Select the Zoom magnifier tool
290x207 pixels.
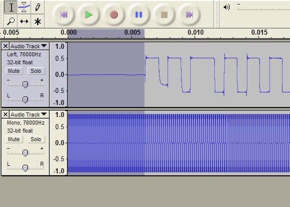tap(11, 21)
